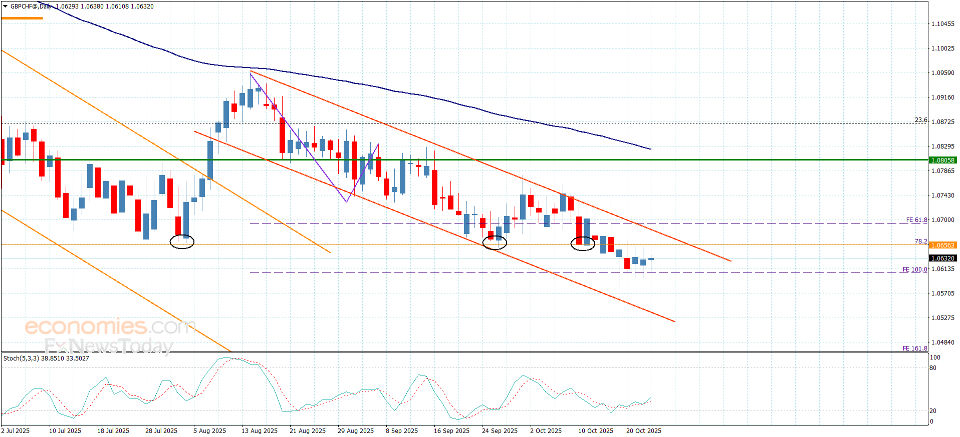Viewport: 960px width, 437px height.
Task: Click the 1.05275 price axis label
Action: (943, 318)
